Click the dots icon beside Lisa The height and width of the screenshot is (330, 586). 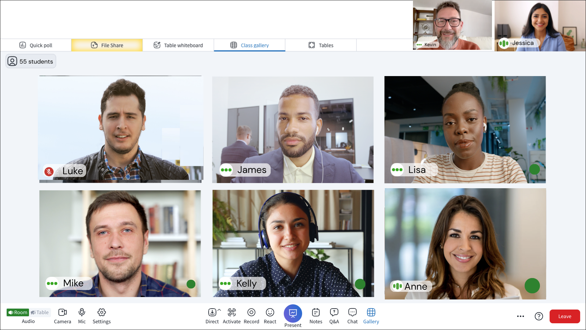397,170
